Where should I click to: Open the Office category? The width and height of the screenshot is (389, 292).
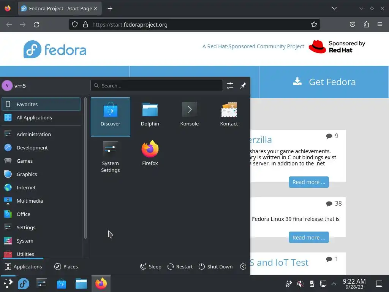(x=41, y=214)
